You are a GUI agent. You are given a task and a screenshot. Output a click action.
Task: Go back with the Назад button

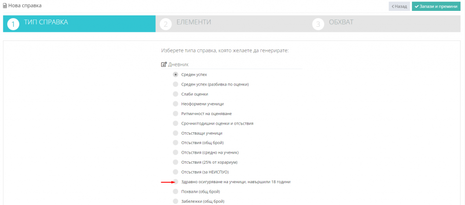click(x=399, y=6)
